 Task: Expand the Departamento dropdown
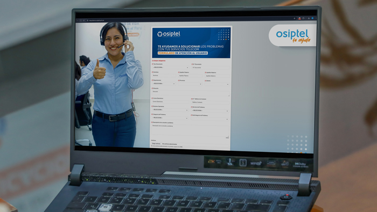click(x=164, y=84)
